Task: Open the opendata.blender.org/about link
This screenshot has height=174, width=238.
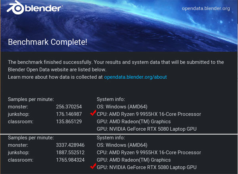Action: click(x=135, y=77)
